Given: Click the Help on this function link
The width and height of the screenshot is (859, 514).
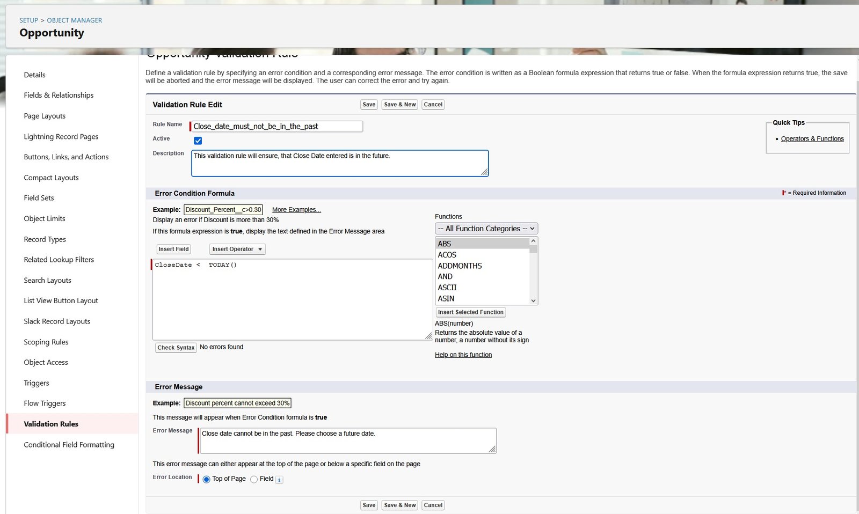Looking at the screenshot, I should 463,355.
